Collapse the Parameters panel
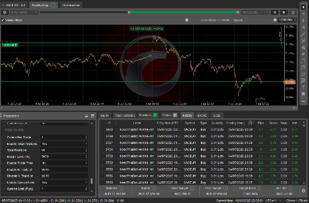Image resolution: width=309 pixels, height=203 pixels. coord(86,116)
